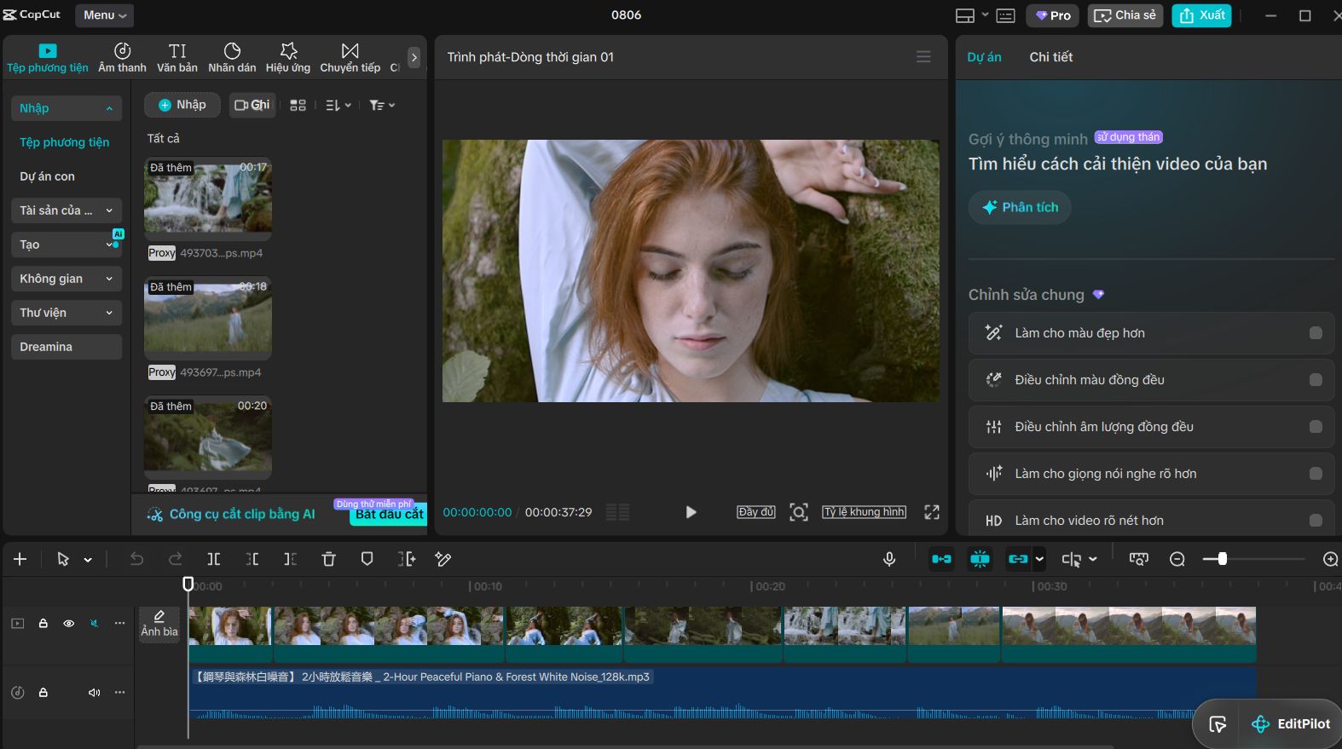Open the Menu dropdown in title bar
The image size is (1342, 749).
104,15
